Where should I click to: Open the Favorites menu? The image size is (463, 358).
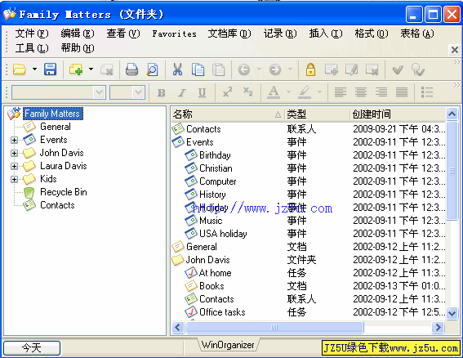coord(174,34)
